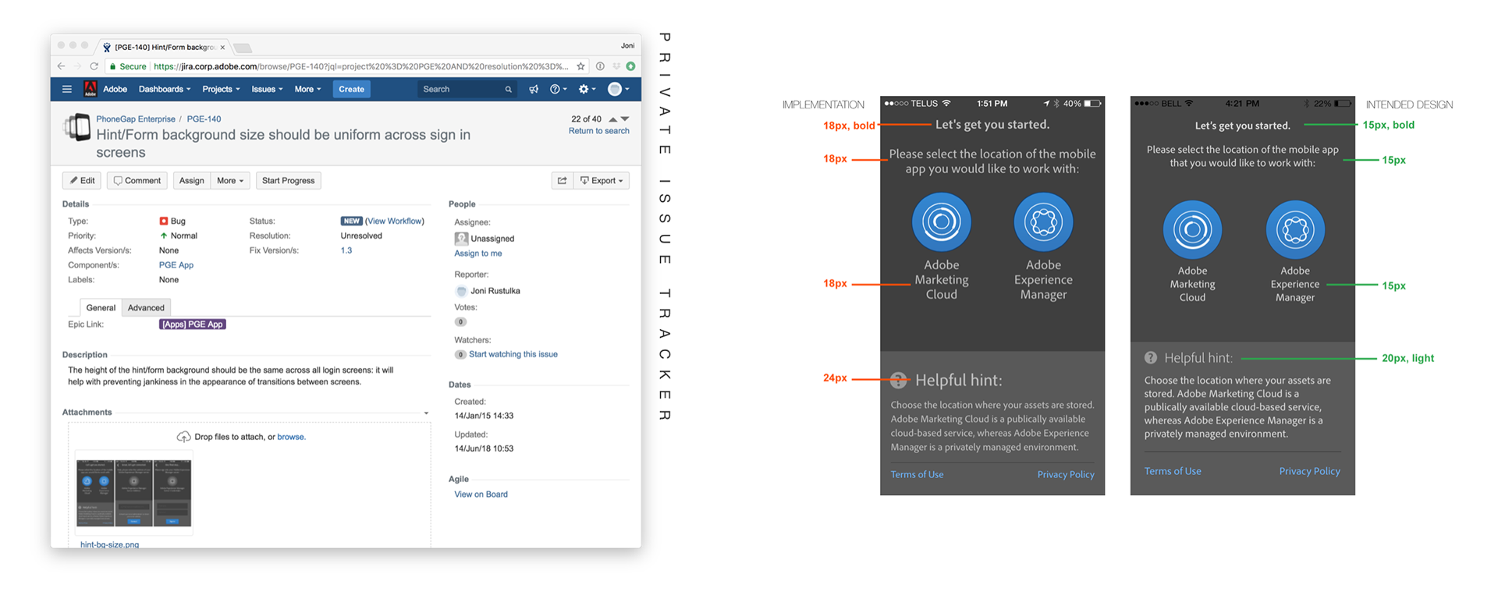Open the hint-bg-size.png file link

109,544
